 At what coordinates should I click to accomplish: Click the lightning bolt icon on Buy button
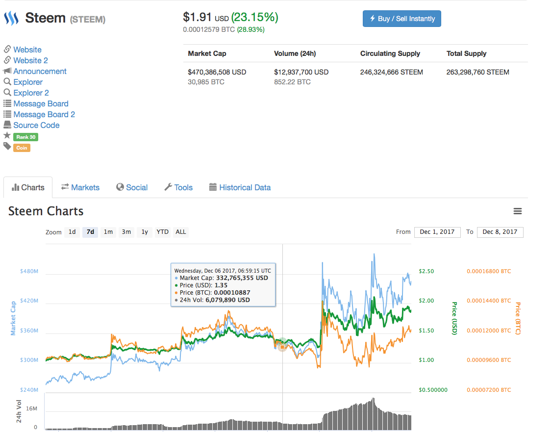point(372,18)
